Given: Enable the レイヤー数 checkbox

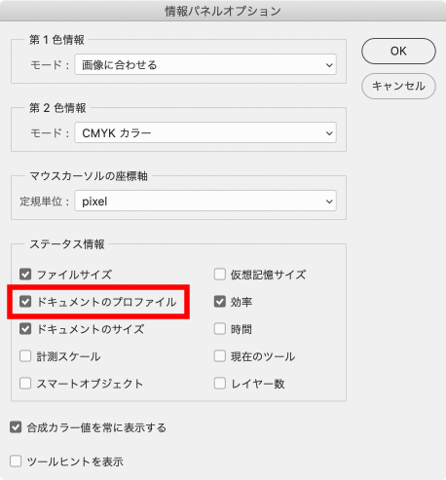Looking at the screenshot, I should [x=220, y=384].
